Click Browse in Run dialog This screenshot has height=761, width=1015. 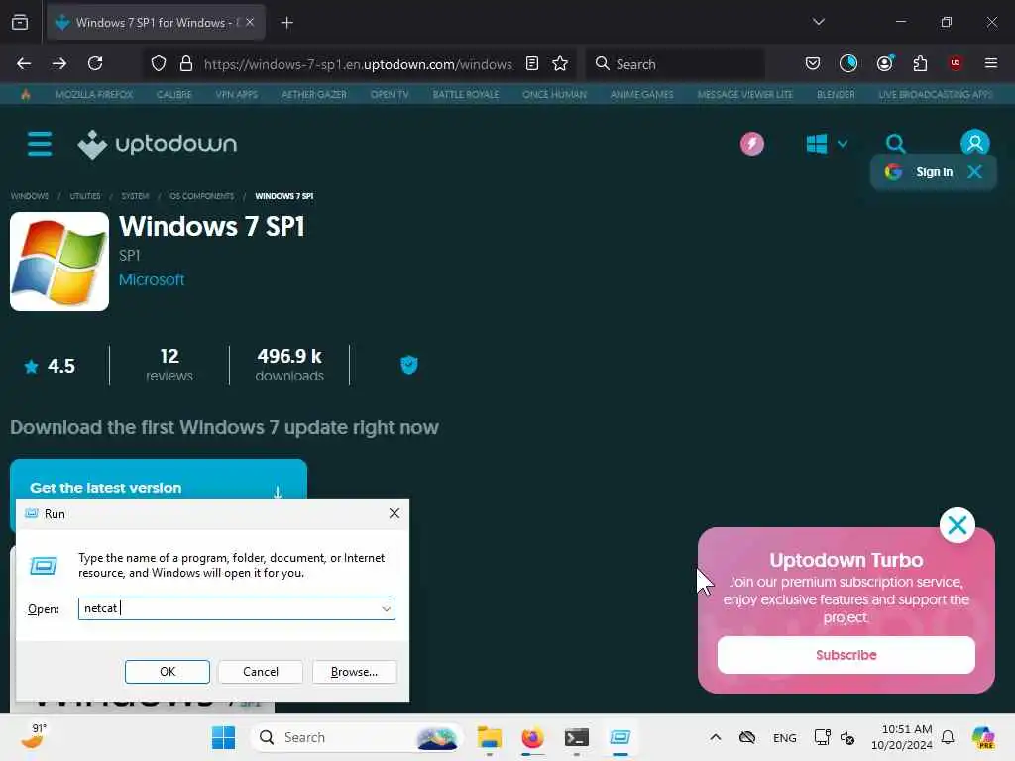354,672
